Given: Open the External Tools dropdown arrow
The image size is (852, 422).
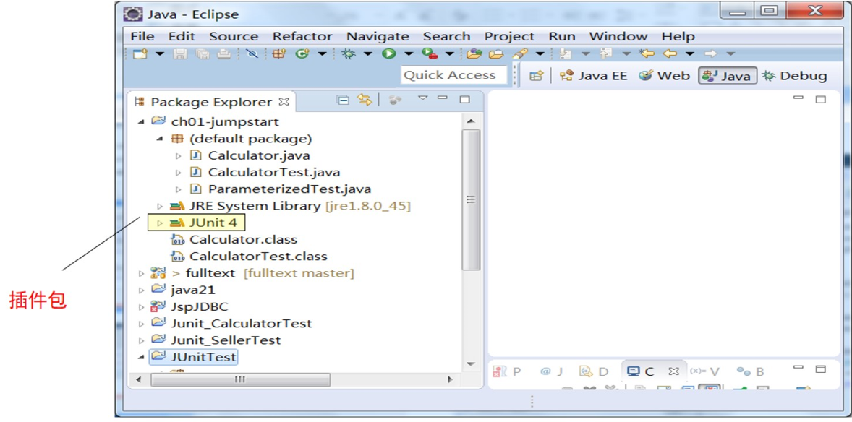Looking at the screenshot, I should (449, 53).
